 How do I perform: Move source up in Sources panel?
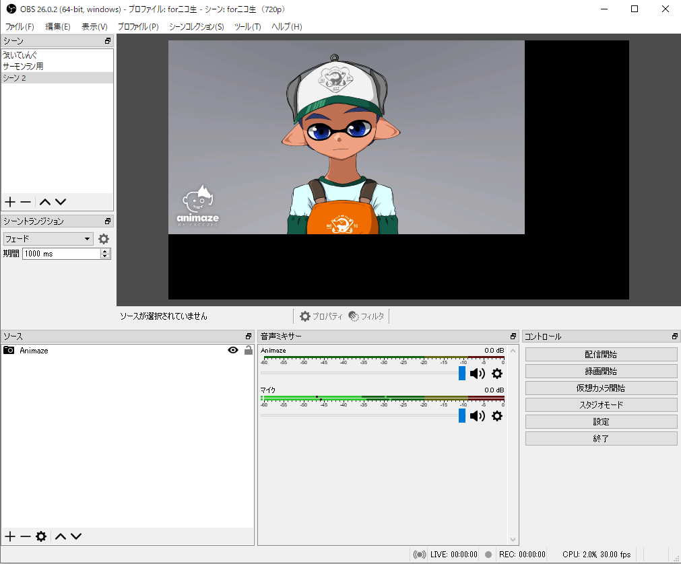point(61,536)
